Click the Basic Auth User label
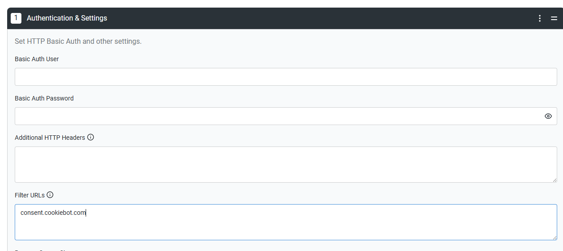 pos(37,59)
